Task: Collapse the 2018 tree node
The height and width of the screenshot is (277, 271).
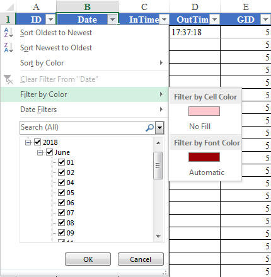Action: click(x=28, y=142)
